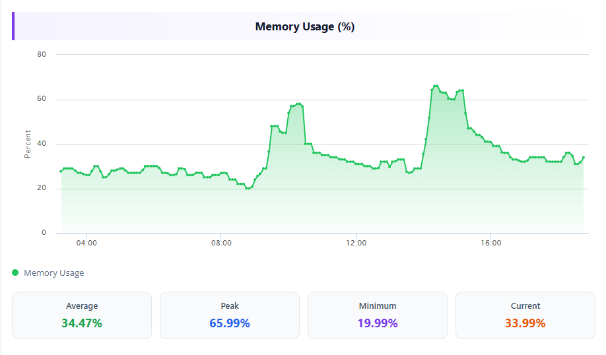Image resolution: width=606 pixels, height=355 pixels.
Task: Click the 08:00 x-axis label
Action: pos(221,243)
